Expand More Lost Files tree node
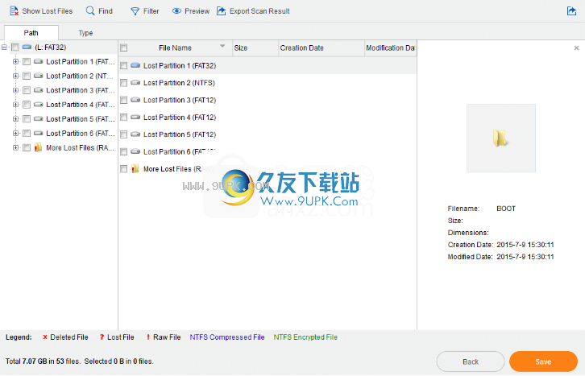The height and width of the screenshot is (376, 585). pos(15,147)
